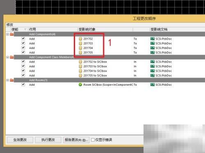Collapse the Add Rooms(1) group

tap(8, 80)
